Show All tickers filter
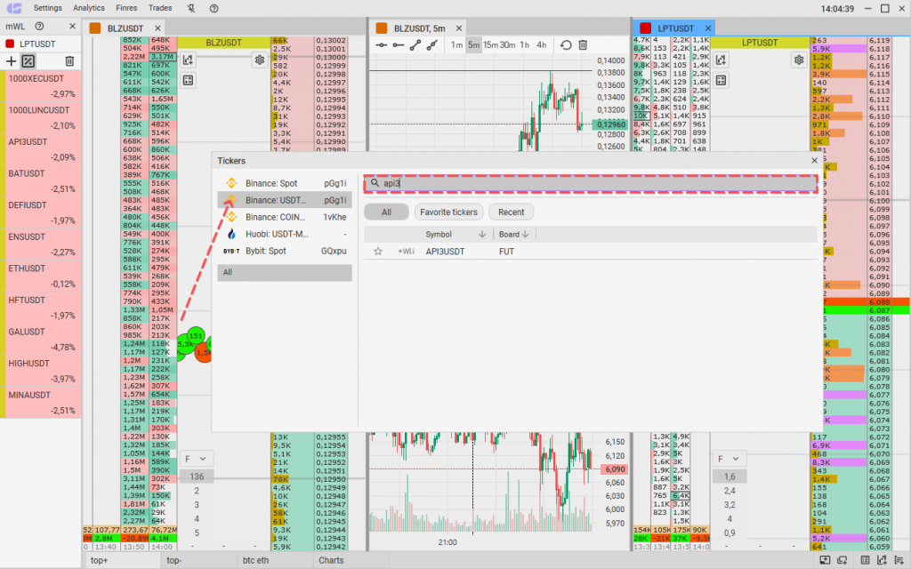 386,212
